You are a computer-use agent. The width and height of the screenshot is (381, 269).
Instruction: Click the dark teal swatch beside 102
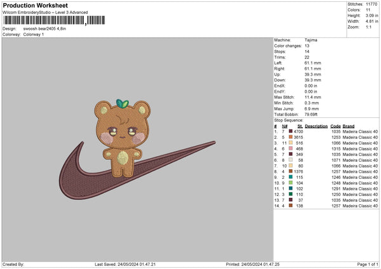[x=290, y=188]
